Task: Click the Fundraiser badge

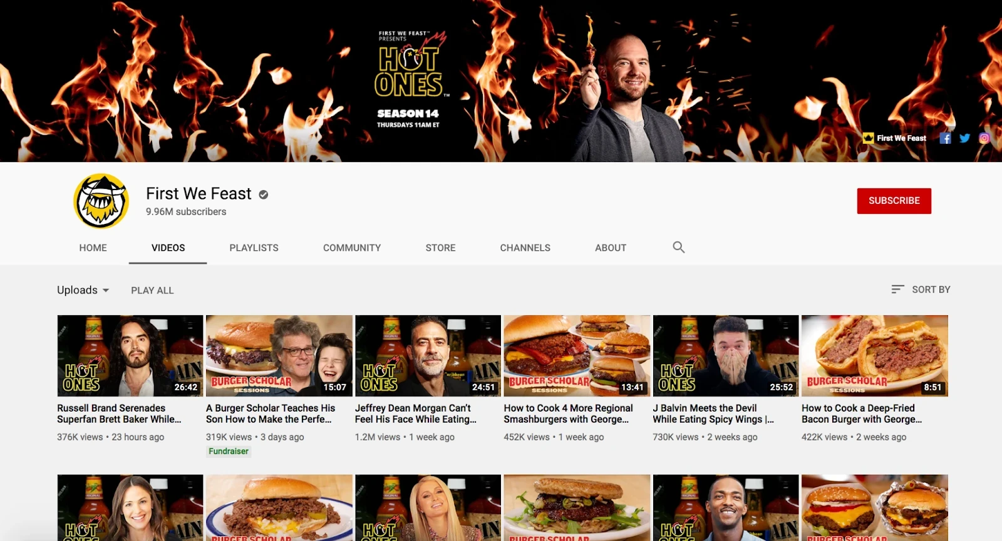Action: click(x=229, y=452)
